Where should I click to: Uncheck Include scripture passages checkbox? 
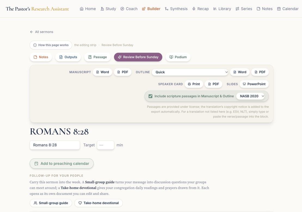pyautogui.click(x=150, y=96)
